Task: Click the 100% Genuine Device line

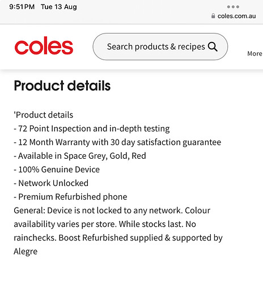Action: (57, 170)
